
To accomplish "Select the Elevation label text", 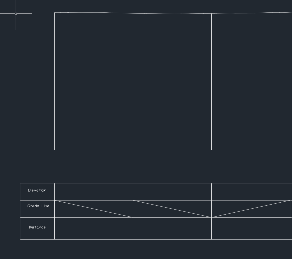I will click(x=37, y=190).
